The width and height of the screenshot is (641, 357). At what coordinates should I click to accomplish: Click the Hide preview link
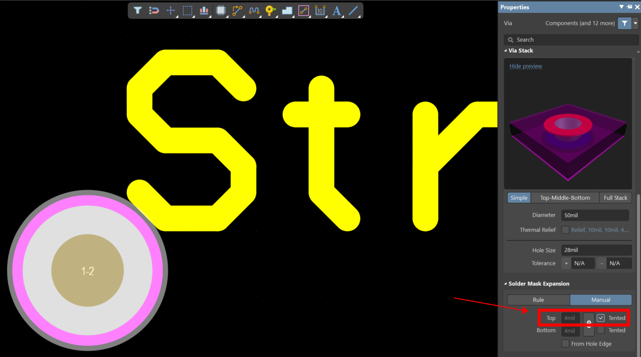click(x=526, y=66)
